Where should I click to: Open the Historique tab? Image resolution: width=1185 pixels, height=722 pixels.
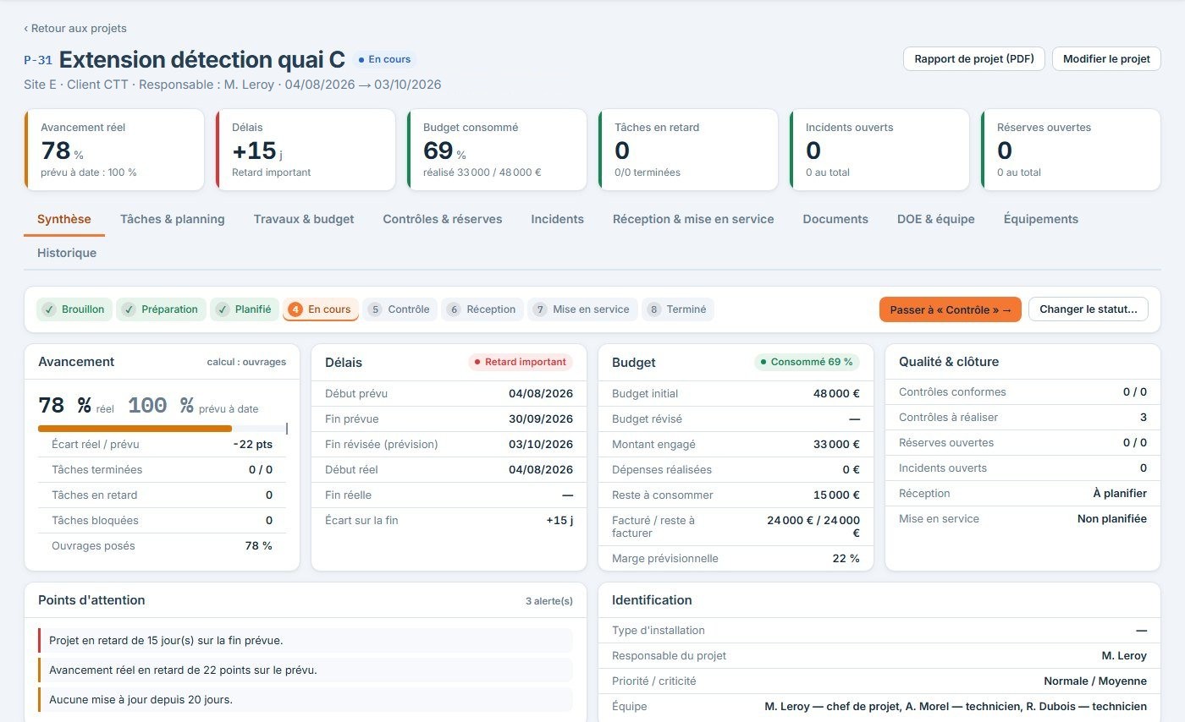coord(67,253)
